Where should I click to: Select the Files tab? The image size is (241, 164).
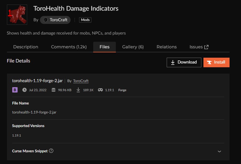tap(104, 47)
